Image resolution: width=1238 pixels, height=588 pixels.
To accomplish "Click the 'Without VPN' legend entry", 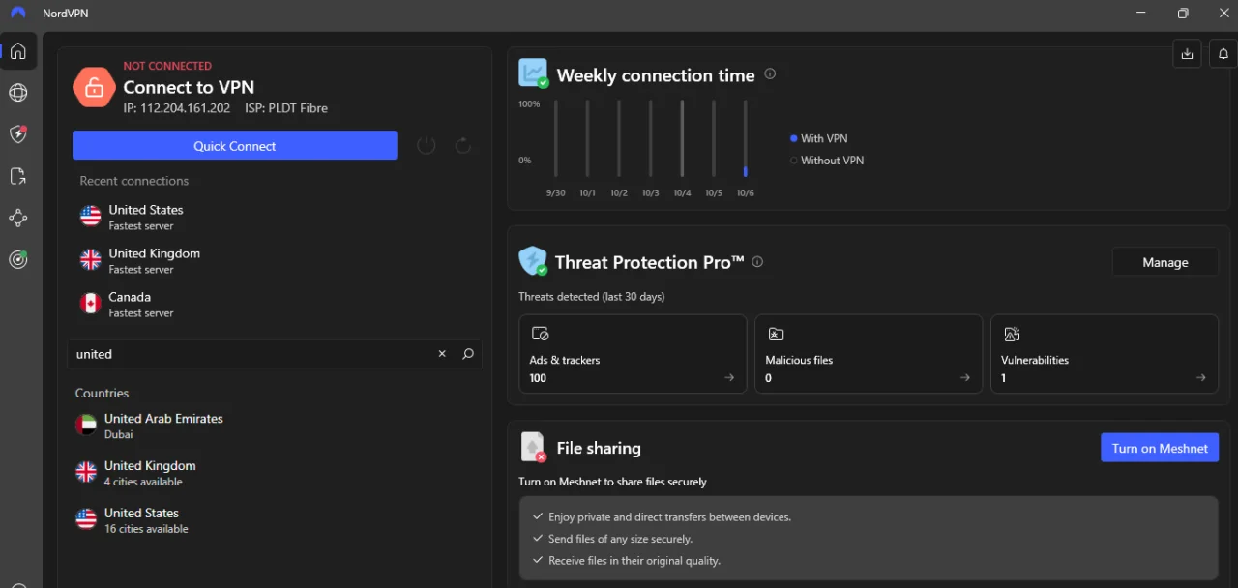I will [x=827, y=161].
